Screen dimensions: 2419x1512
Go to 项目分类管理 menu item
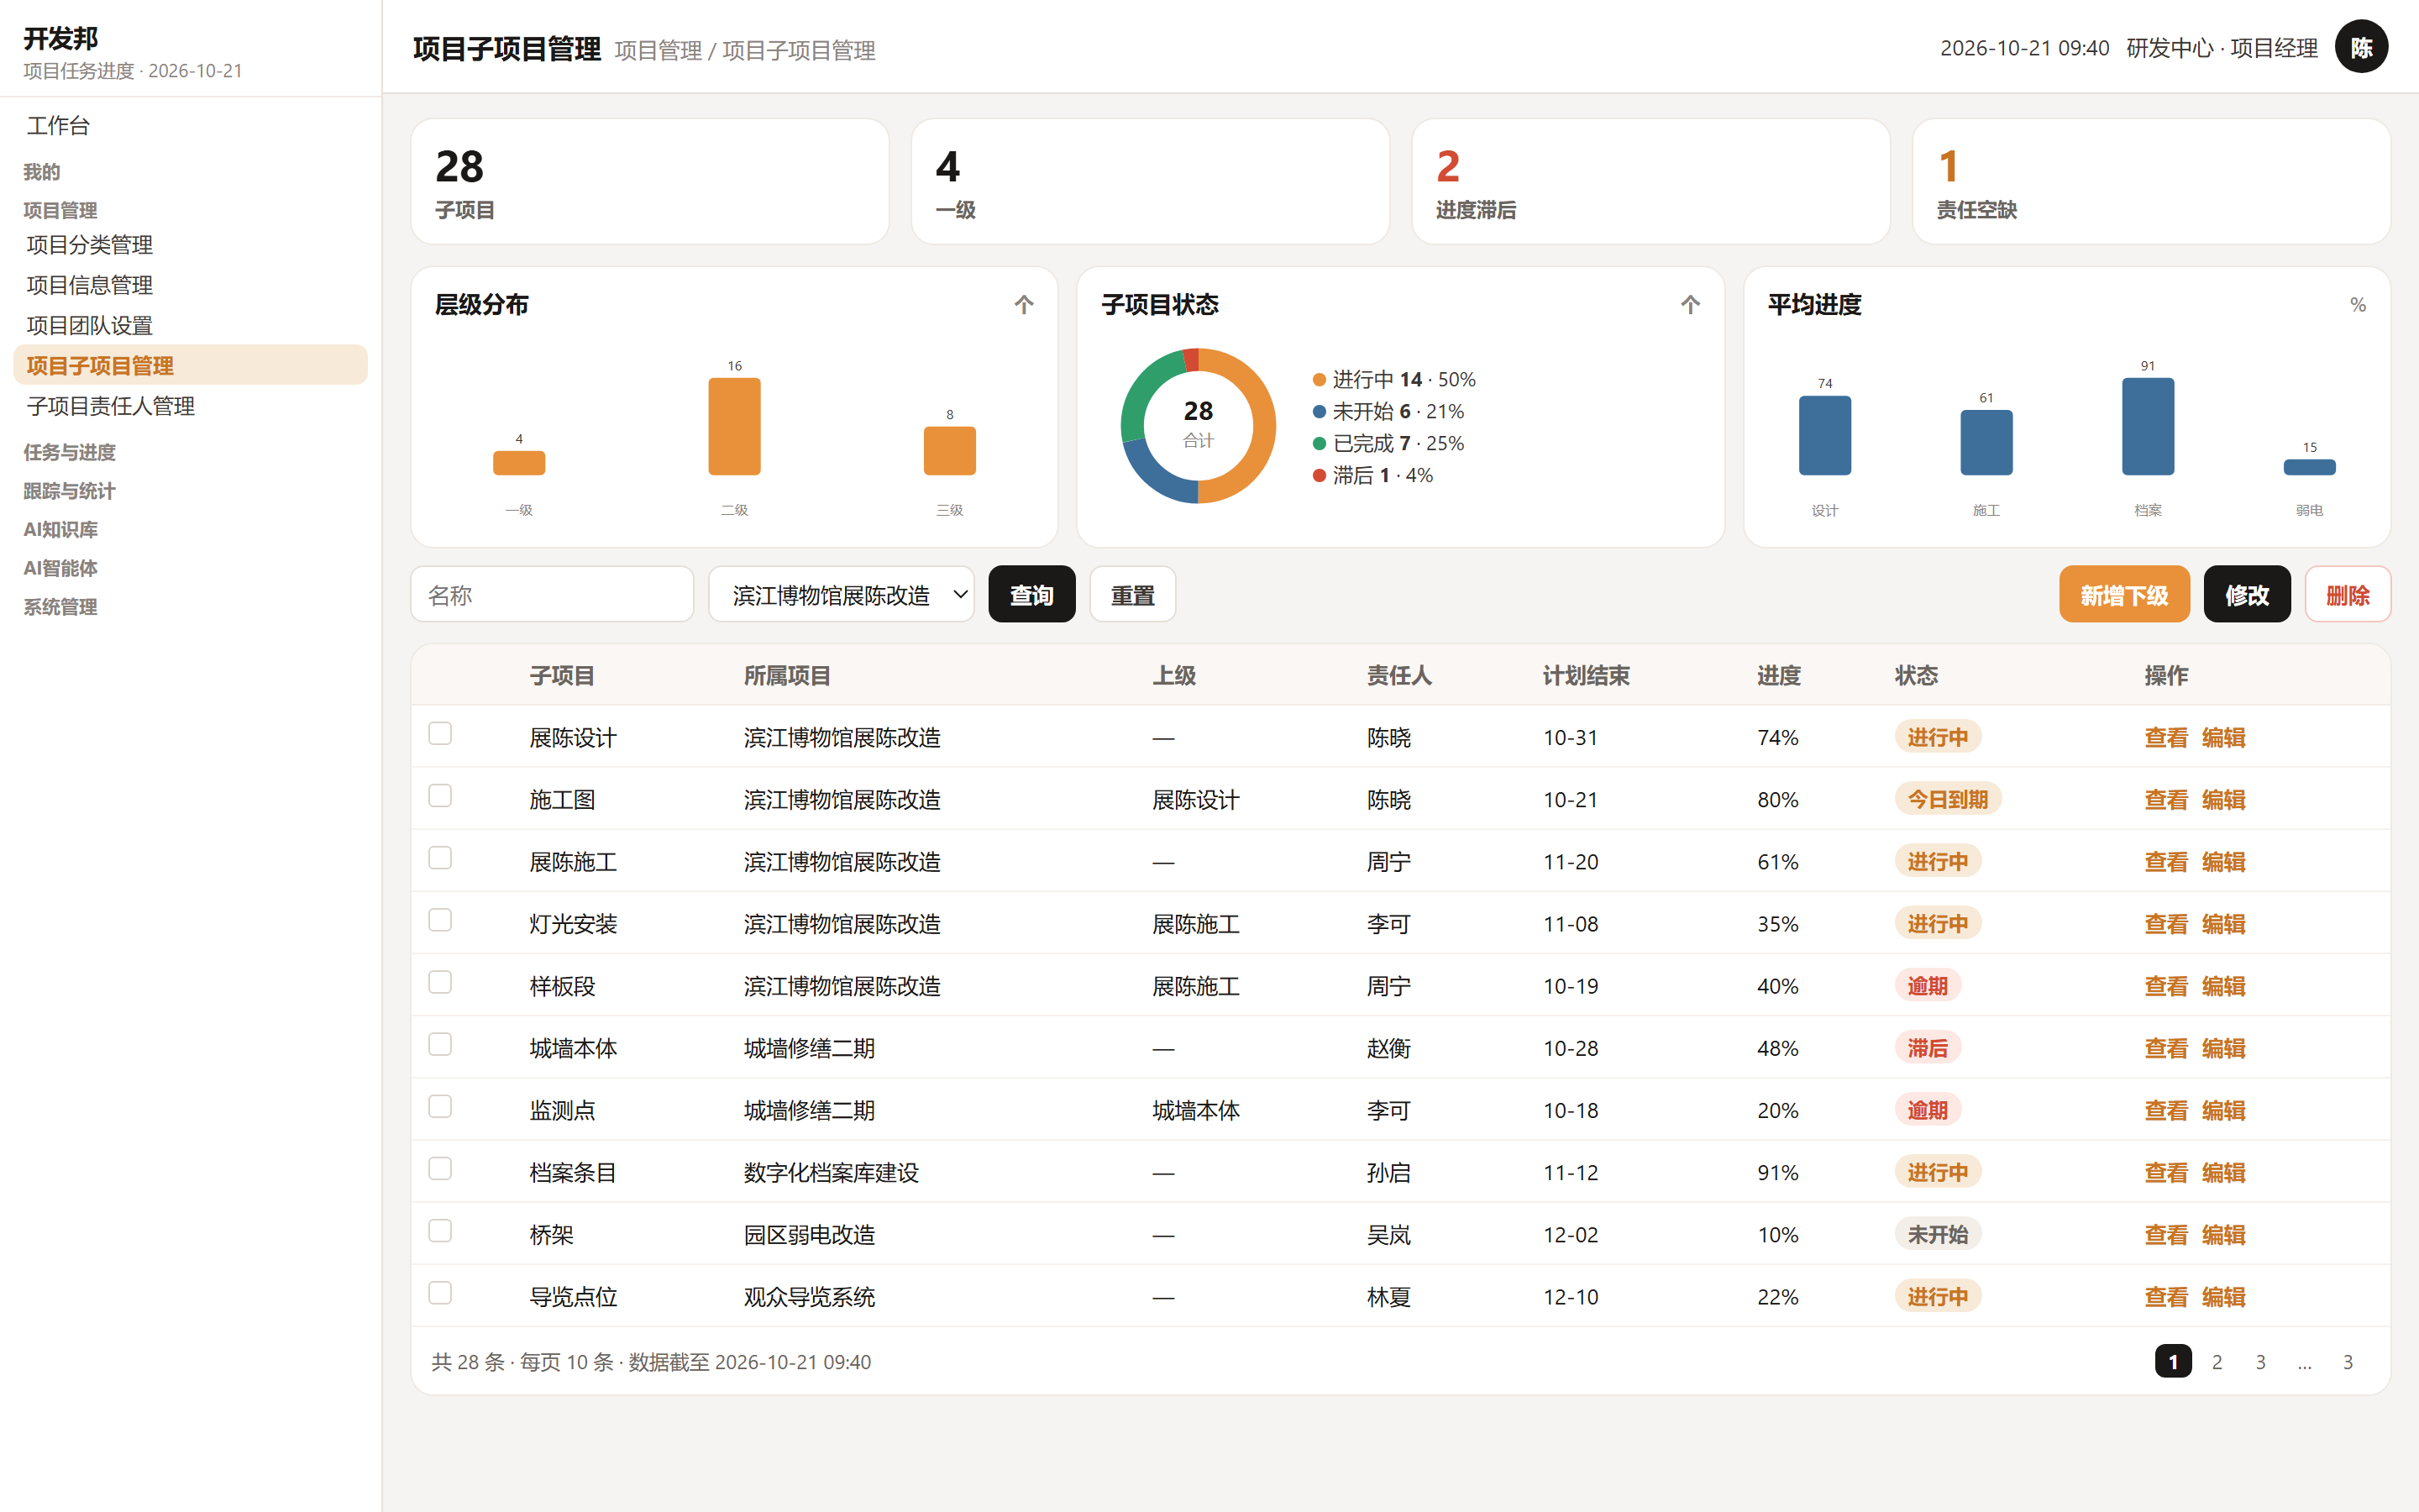tap(190, 244)
